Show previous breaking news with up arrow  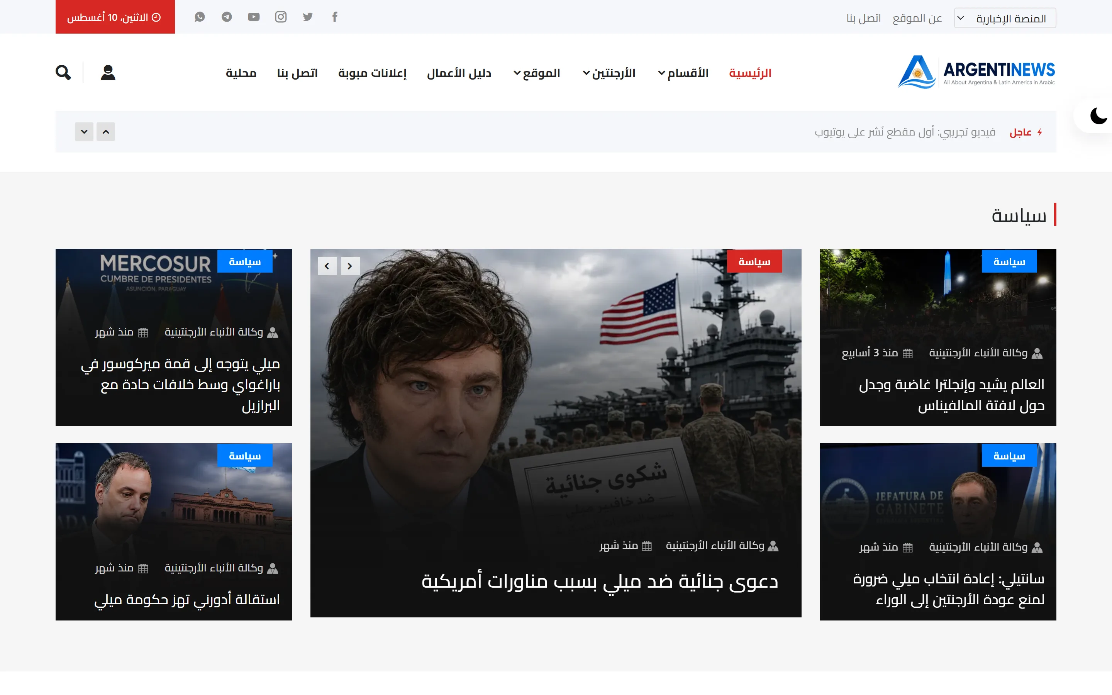(106, 132)
